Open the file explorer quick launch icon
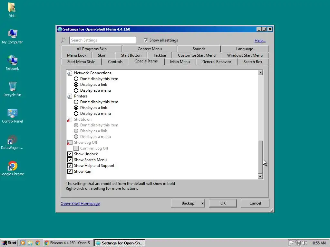 pyautogui.click(x=30, y=243)
